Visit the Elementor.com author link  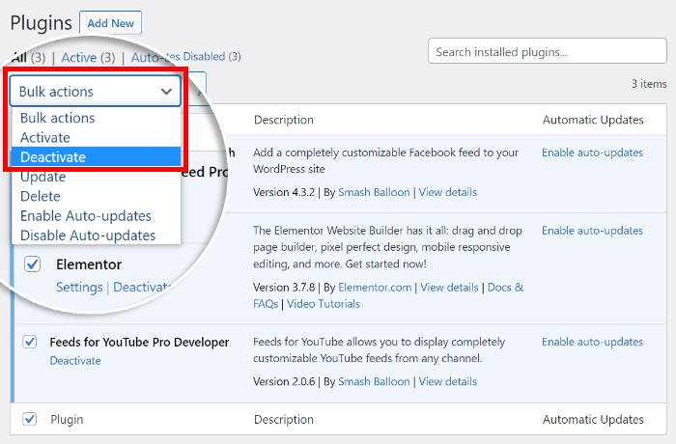point(375,287)
